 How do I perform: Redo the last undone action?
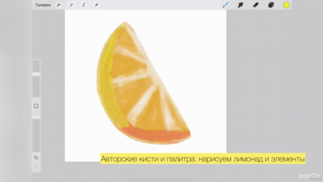(36, 167)
